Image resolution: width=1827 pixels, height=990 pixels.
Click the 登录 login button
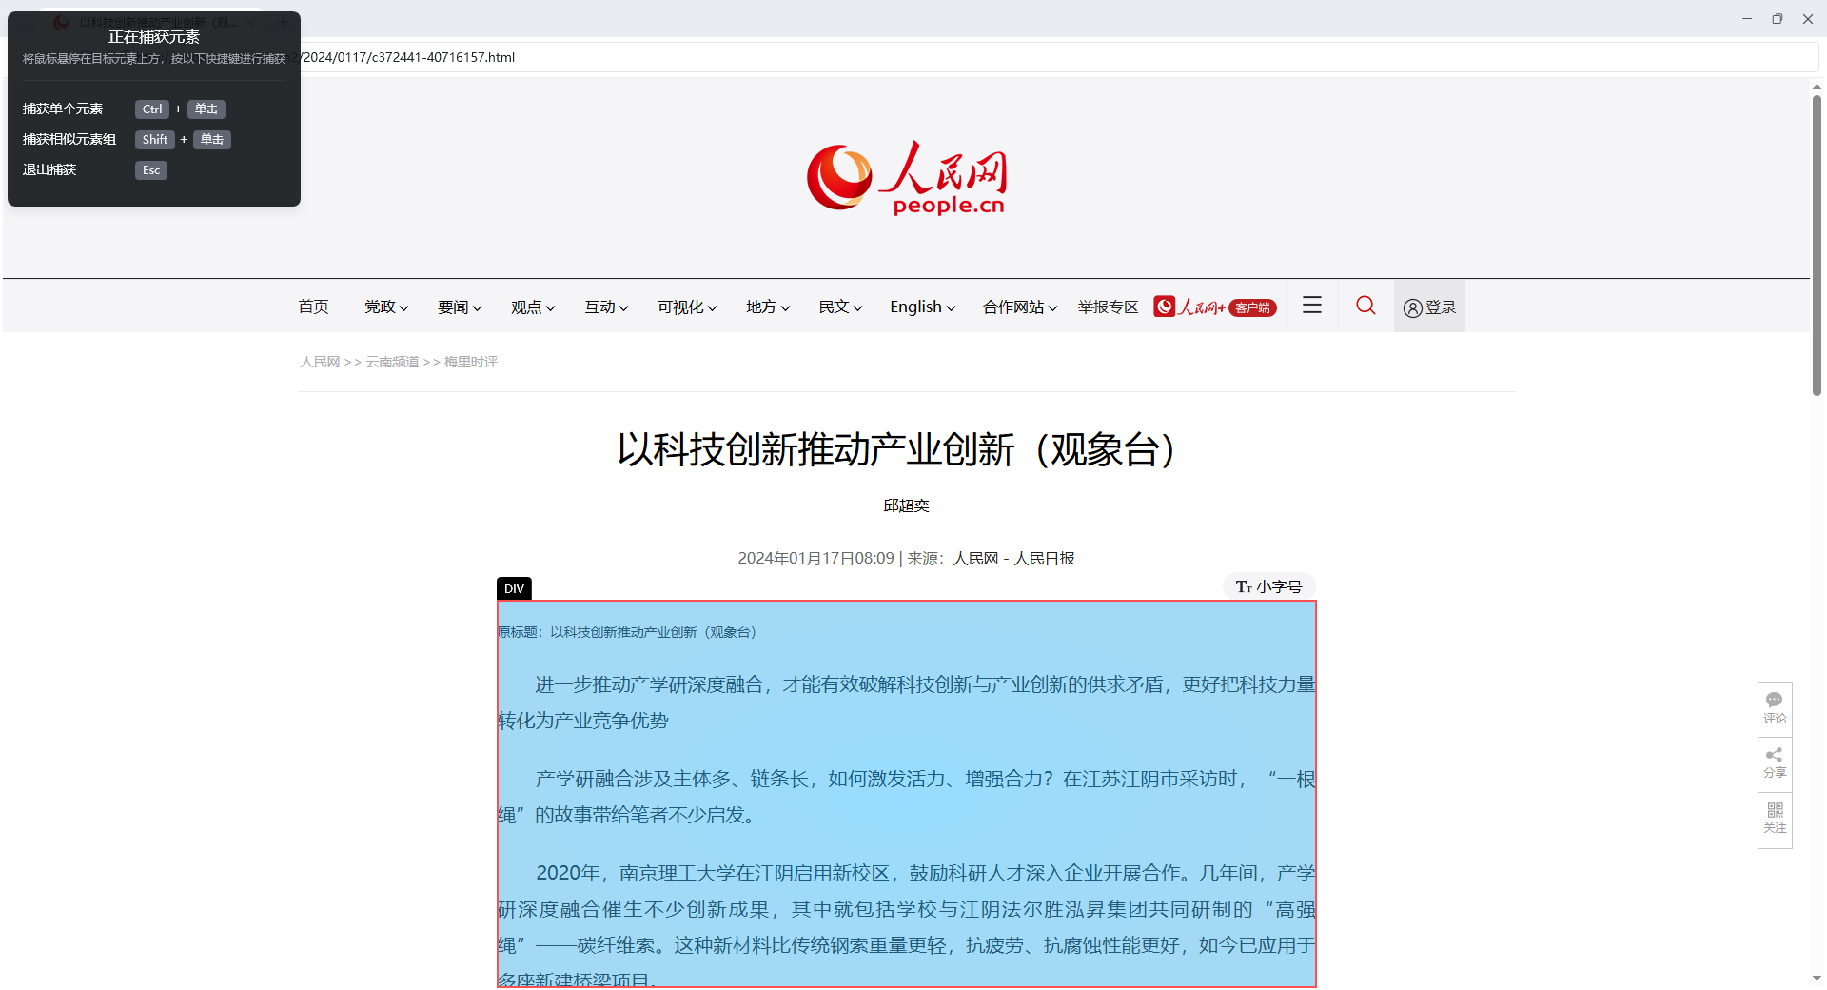pyautogui.click(x=1429, y=307)
